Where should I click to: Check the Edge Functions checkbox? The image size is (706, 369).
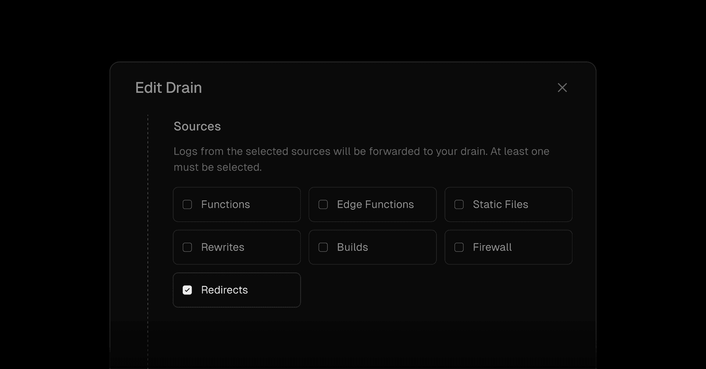[x=323, y=205]
